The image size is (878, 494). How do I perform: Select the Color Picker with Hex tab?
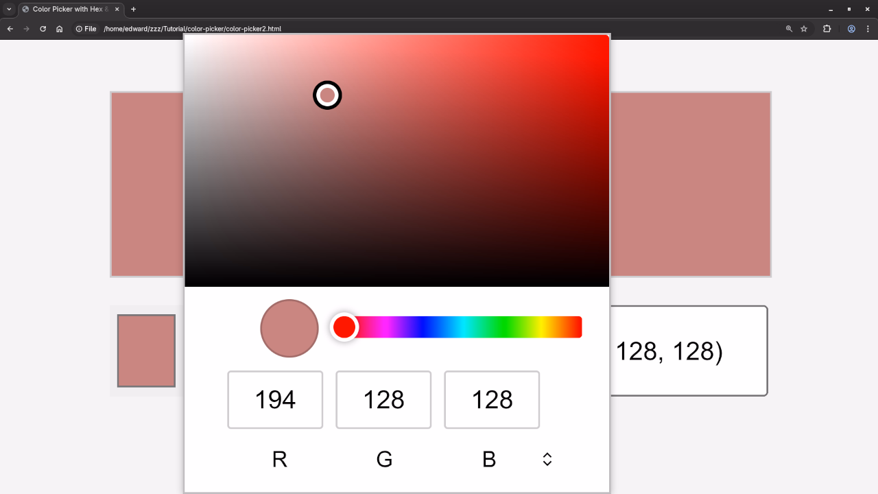point(71,9)
